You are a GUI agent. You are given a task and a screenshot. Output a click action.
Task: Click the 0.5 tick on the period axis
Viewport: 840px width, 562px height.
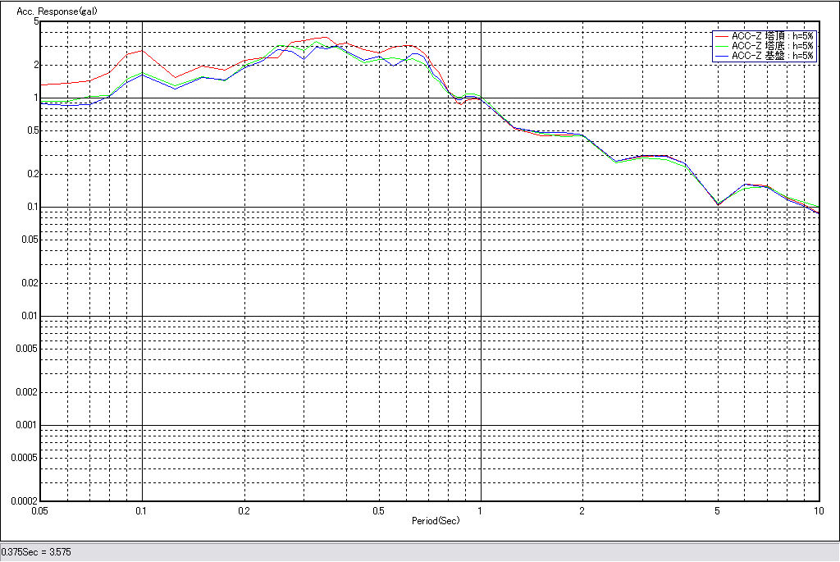[378, 510]
